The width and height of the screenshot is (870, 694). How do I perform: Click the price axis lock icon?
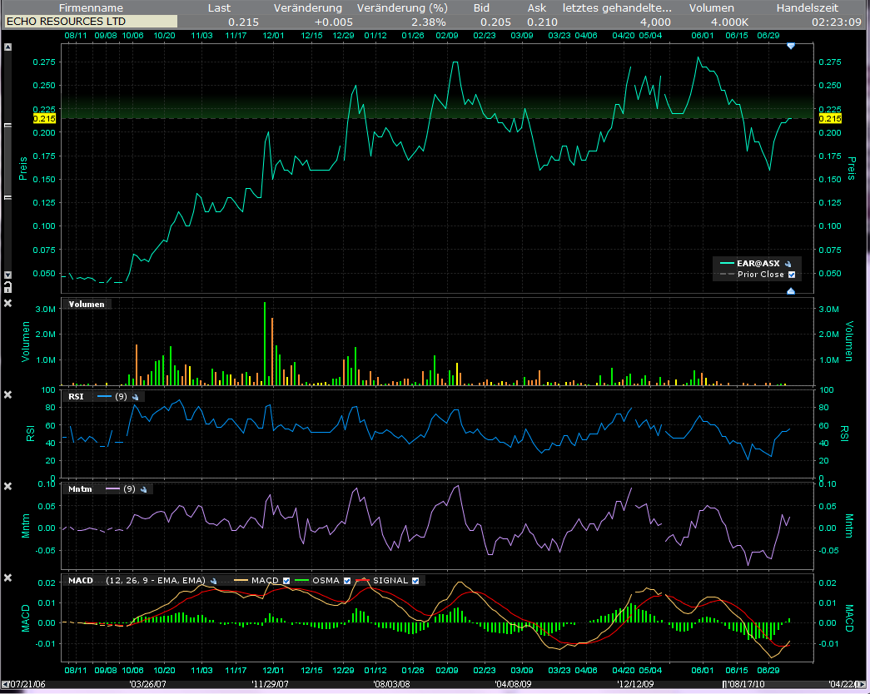[x=8, y=286]
